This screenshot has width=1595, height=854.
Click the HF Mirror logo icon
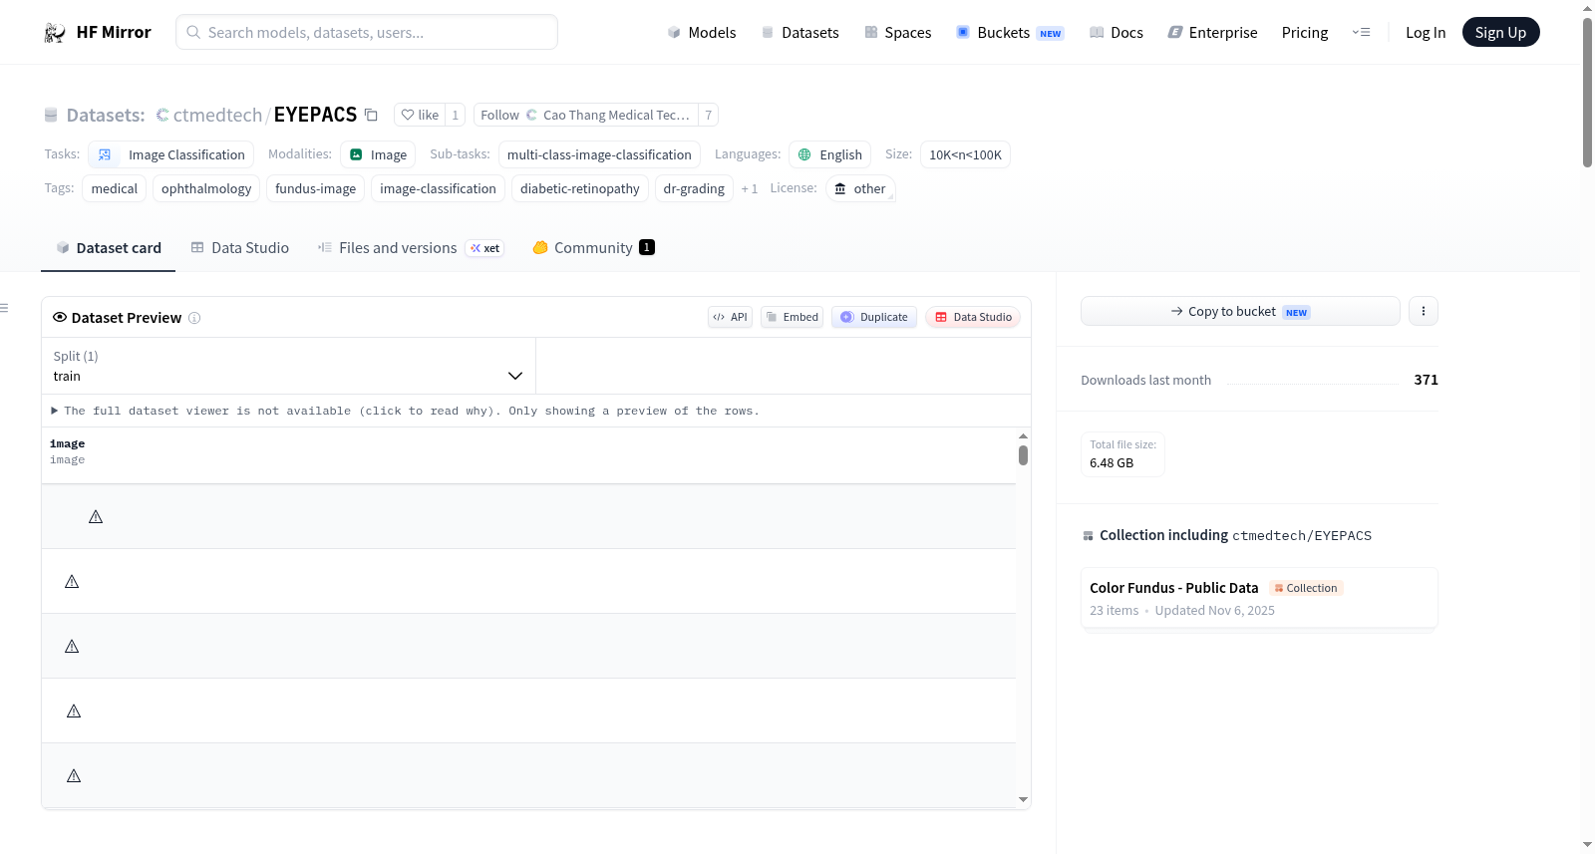(x=55, y=33)
